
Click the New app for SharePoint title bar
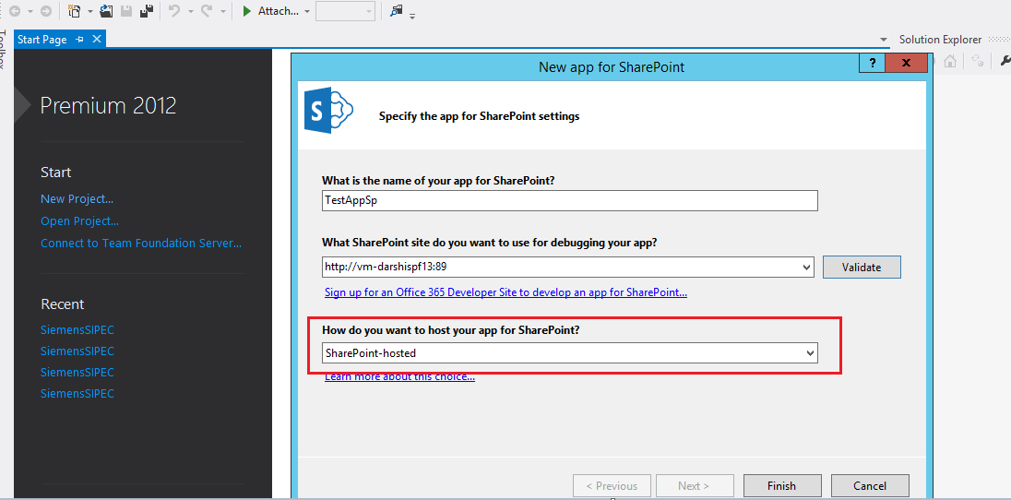point(612,66)
